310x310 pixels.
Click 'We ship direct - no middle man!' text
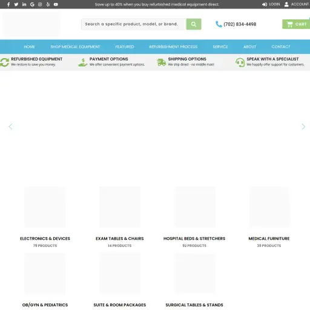(191, 64)
